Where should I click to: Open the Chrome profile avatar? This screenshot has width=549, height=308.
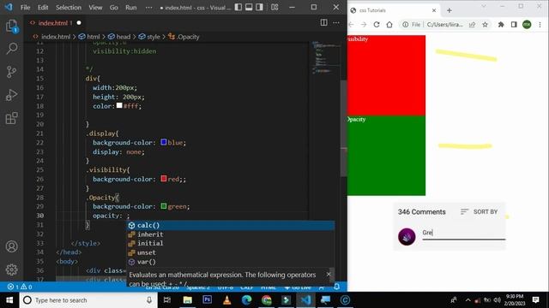click(x=527, y=25)
